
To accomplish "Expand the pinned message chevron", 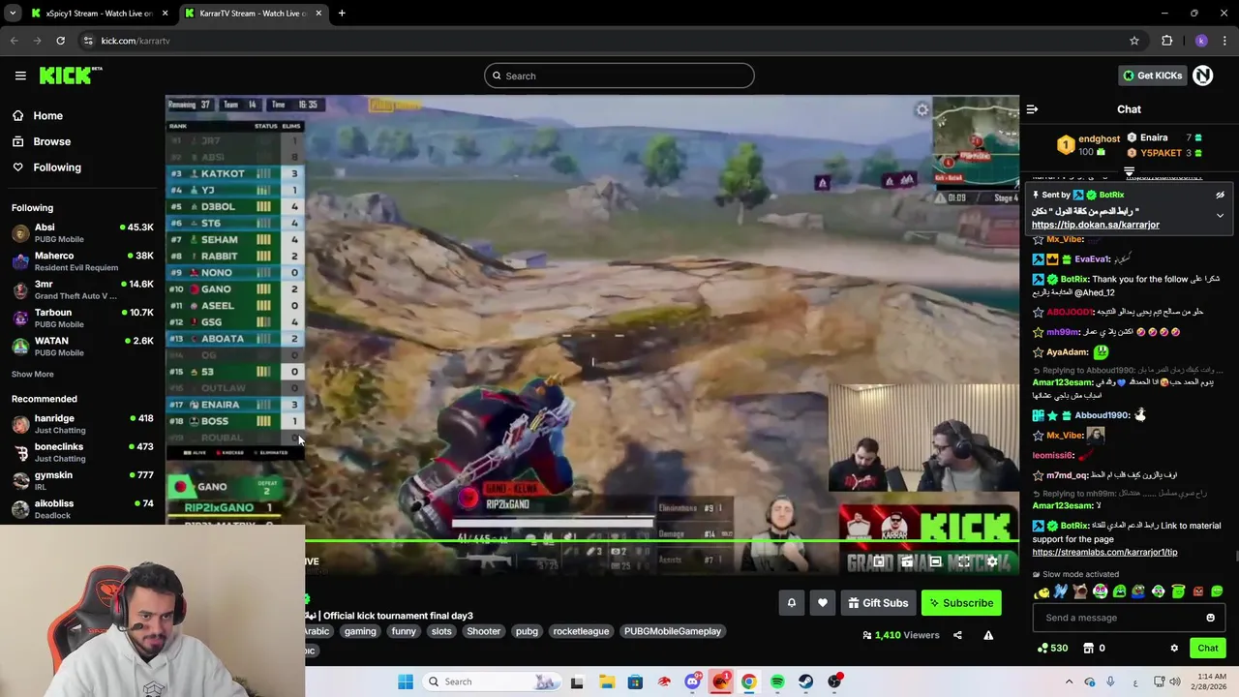I will click(1220, 215).
